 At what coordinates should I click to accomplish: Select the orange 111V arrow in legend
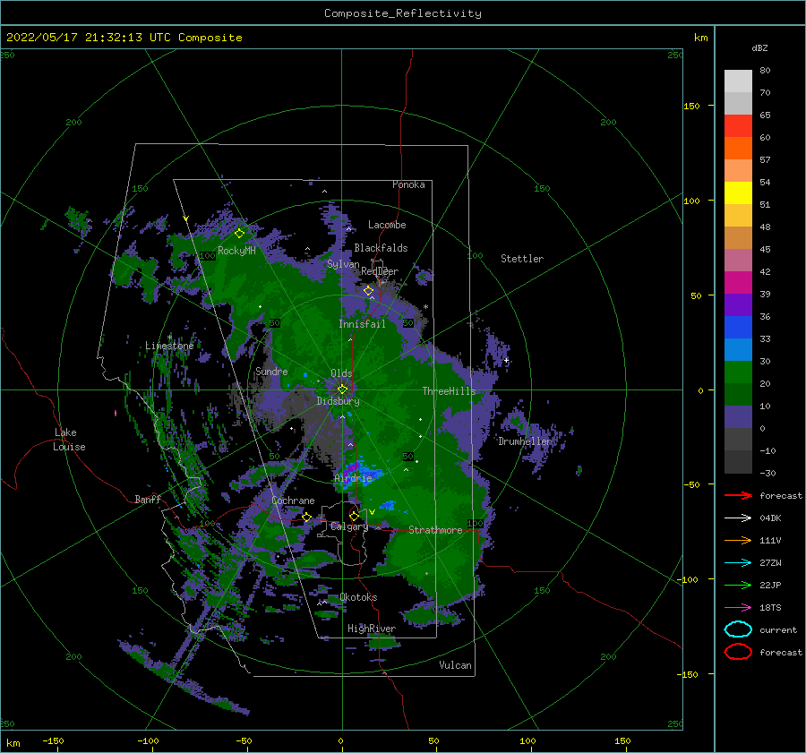[738, 540]
